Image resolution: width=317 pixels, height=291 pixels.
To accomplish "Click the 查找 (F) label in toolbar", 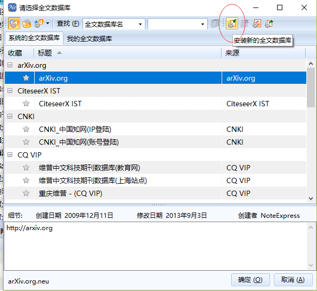I will [68, 23].
